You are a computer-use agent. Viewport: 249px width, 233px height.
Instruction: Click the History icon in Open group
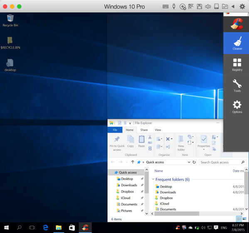214,149
